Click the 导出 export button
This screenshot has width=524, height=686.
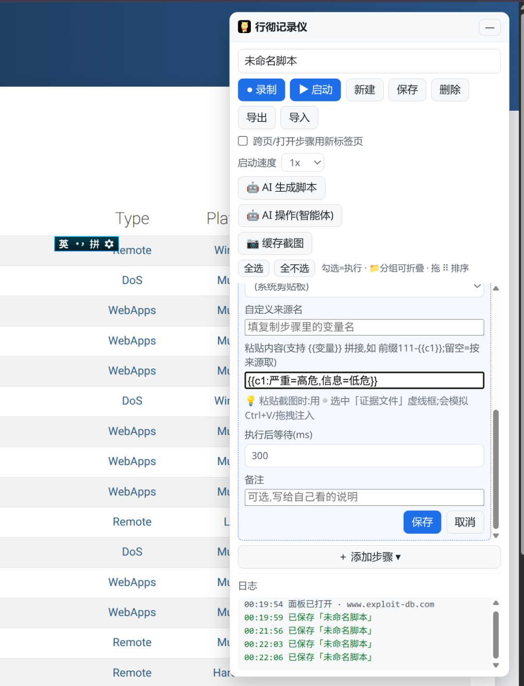tap(257, 117)
